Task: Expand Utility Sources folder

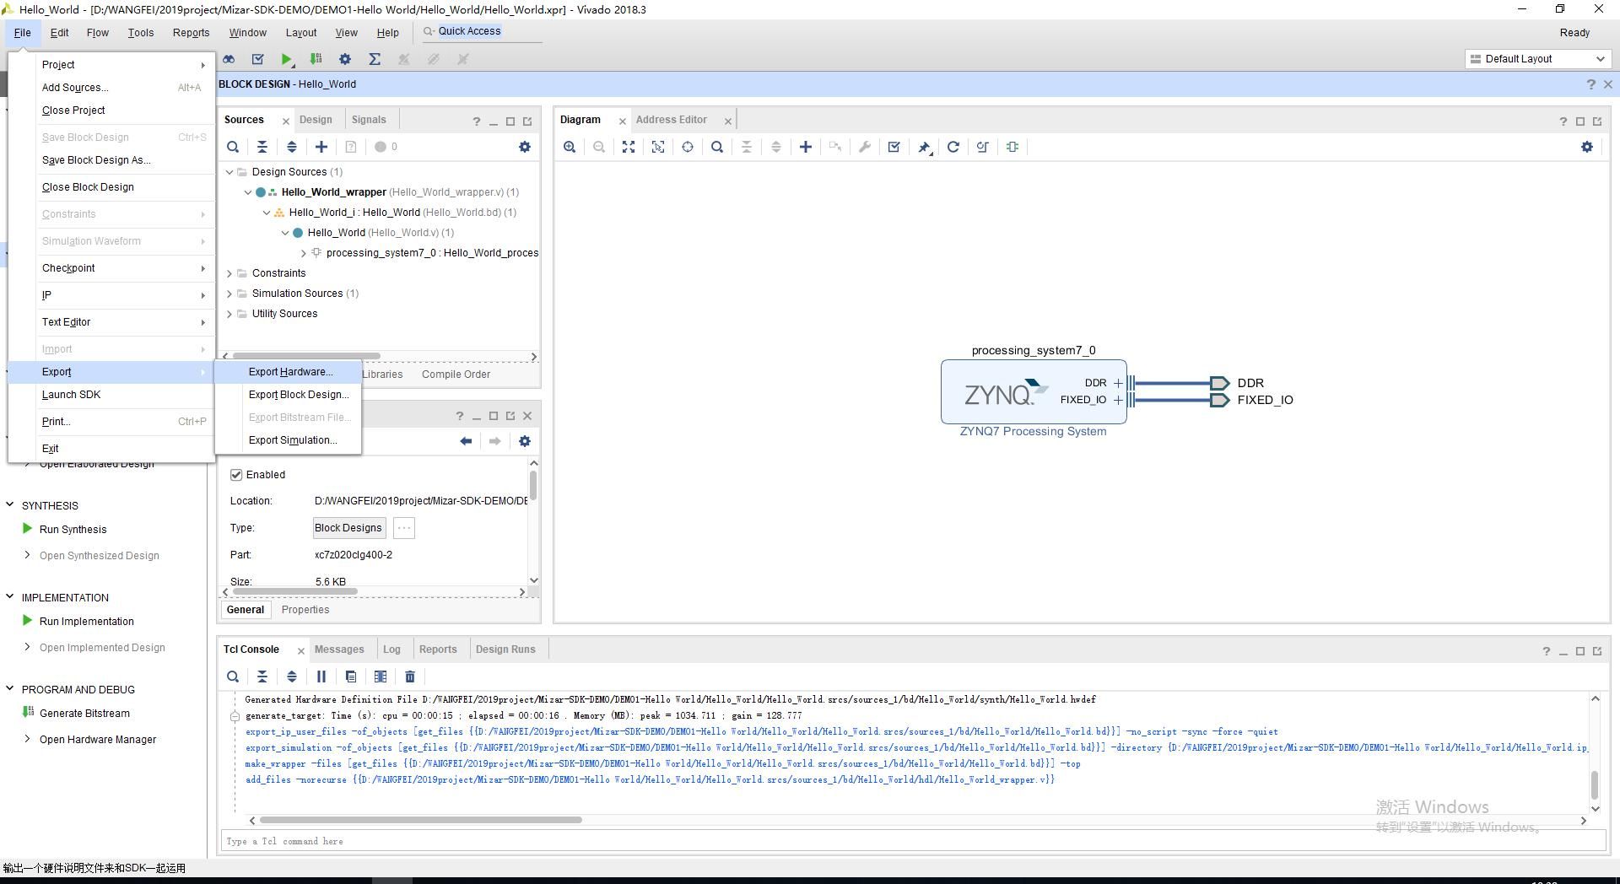Action: point(229,314)
